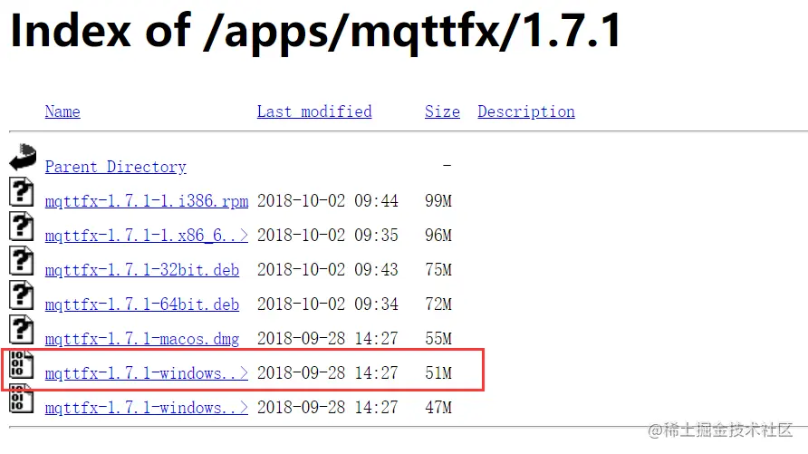Click the binary file icon on the 51M row

(x=22, y=364)
